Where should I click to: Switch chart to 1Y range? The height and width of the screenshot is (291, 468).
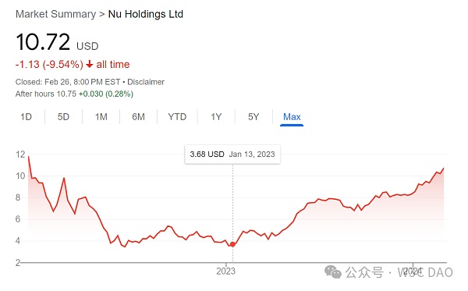pyautogui.click(x=216, y=117)
